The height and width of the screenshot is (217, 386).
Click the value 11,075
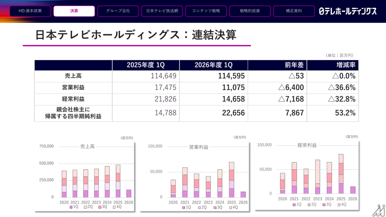click(x=233, y=87)
